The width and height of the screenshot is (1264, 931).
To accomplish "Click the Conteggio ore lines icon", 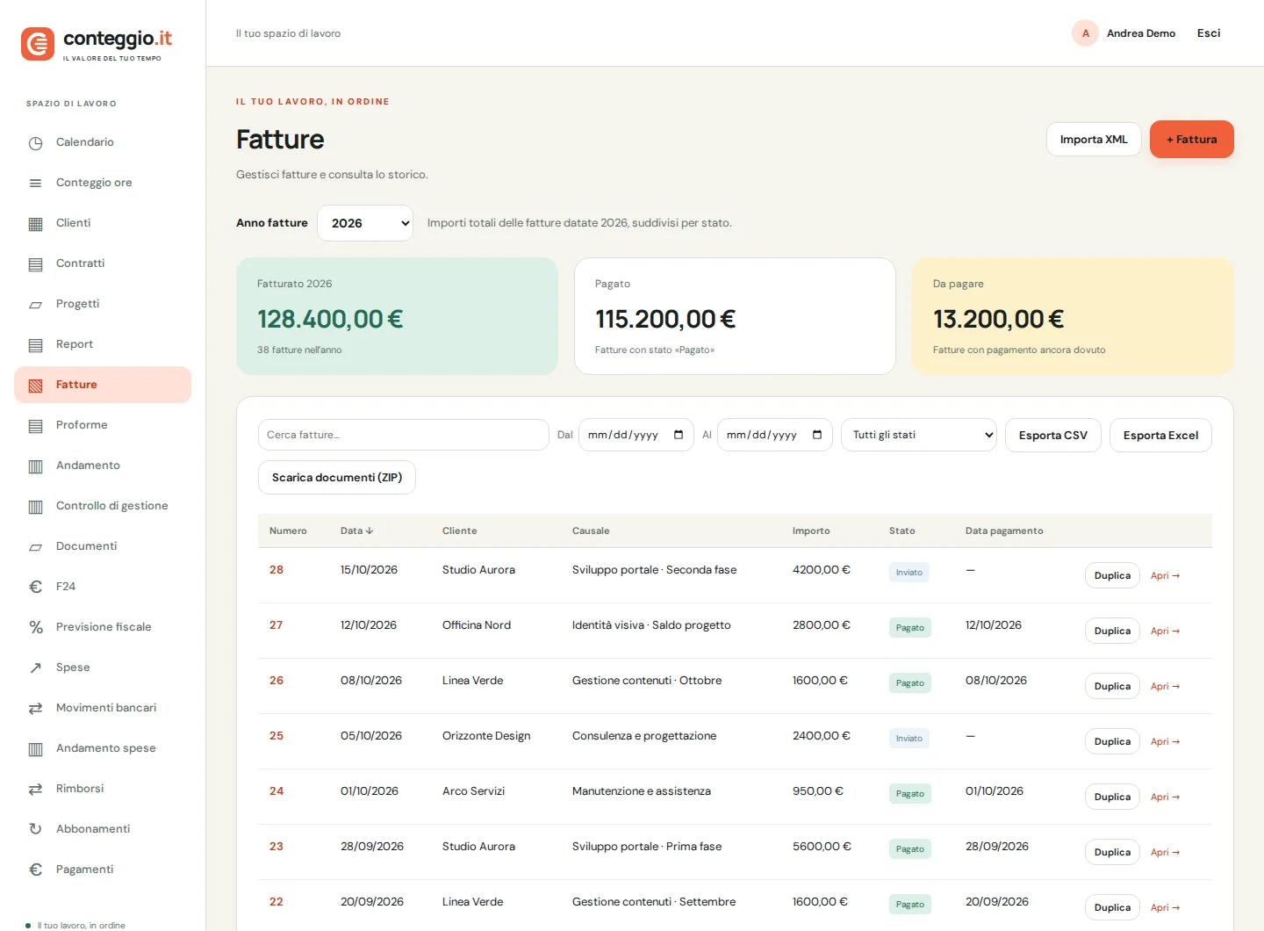I will [x=35, y=184].
